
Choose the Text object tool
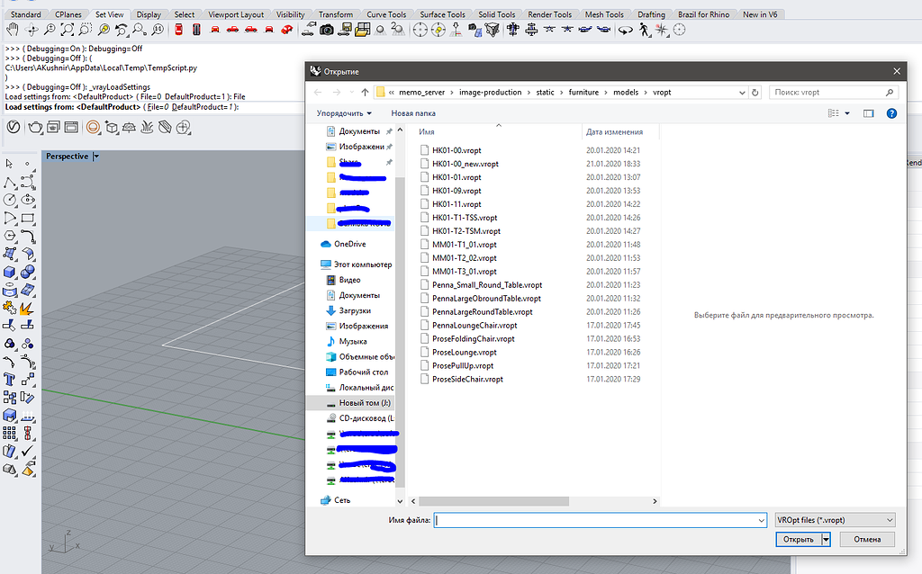point(10,379)
